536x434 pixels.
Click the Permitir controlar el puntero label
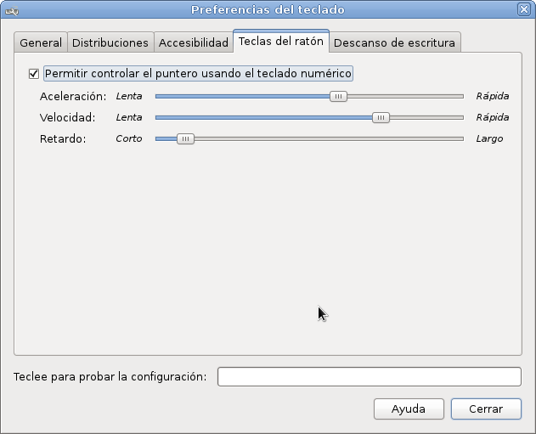coord(198,74)
